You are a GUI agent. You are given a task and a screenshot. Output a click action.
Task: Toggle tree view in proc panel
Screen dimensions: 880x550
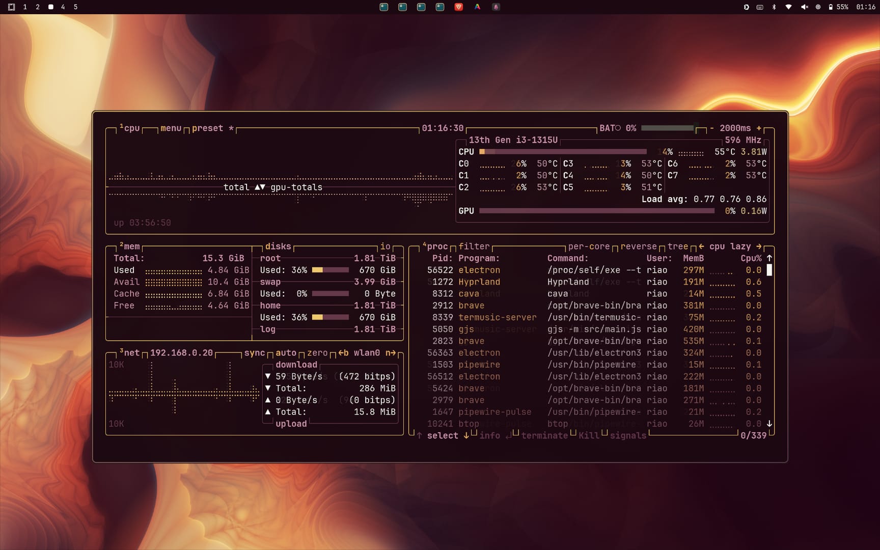(x=677, y=246)
